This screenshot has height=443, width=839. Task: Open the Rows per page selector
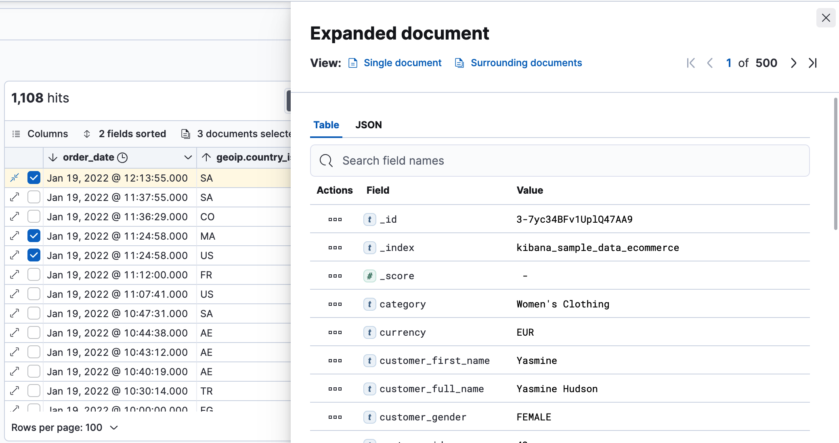click(65, 427)
